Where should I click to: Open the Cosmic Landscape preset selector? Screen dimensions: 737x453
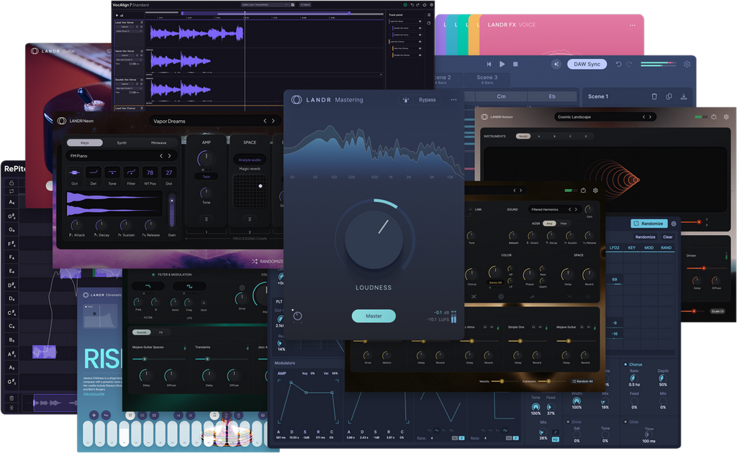pyautogui.click(x=605, y=117)
